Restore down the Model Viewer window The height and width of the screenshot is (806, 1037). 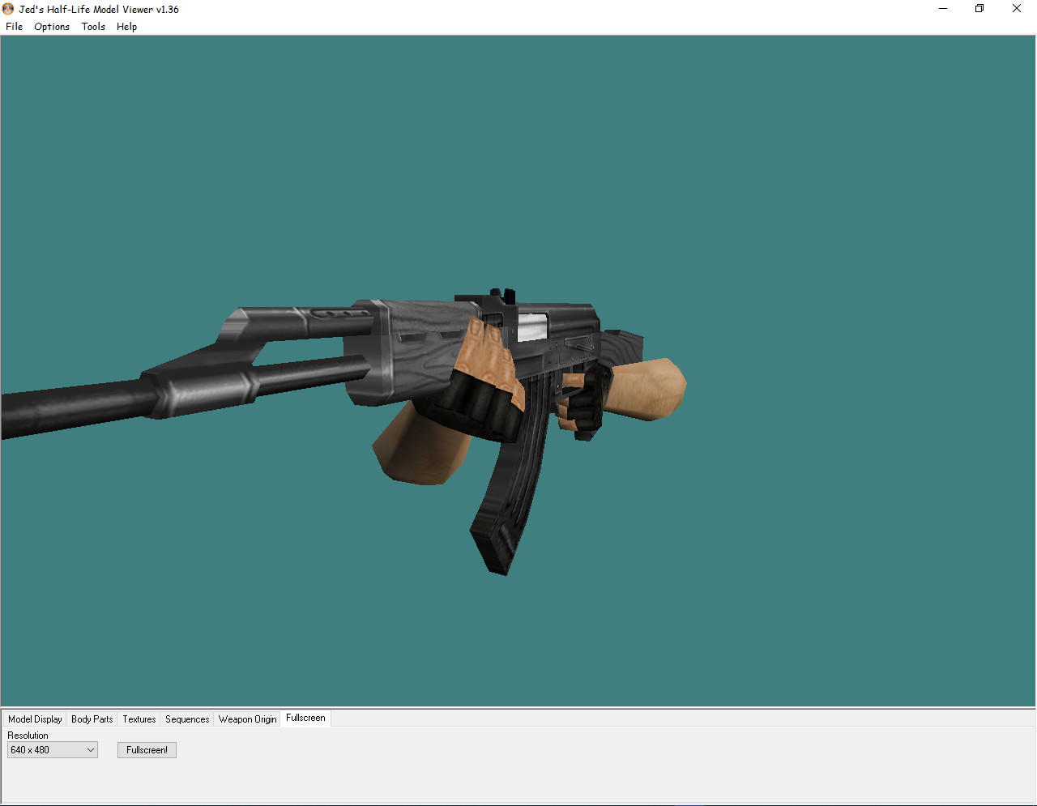(979, 9)
